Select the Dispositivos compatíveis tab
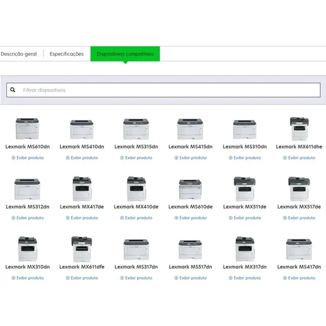This screenshot has width=326, height=326. click(125, 54)
